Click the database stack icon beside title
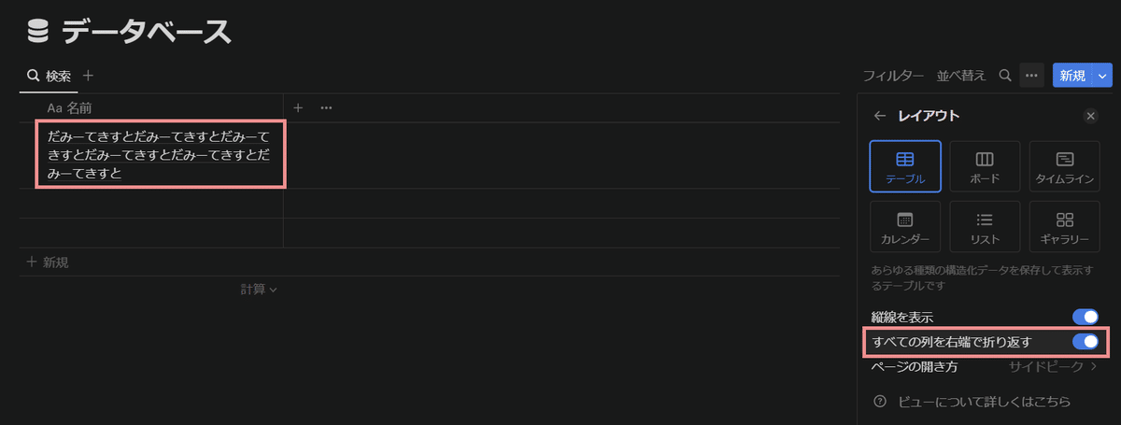Screen dimensions: 1121x425 click(37, 33)
